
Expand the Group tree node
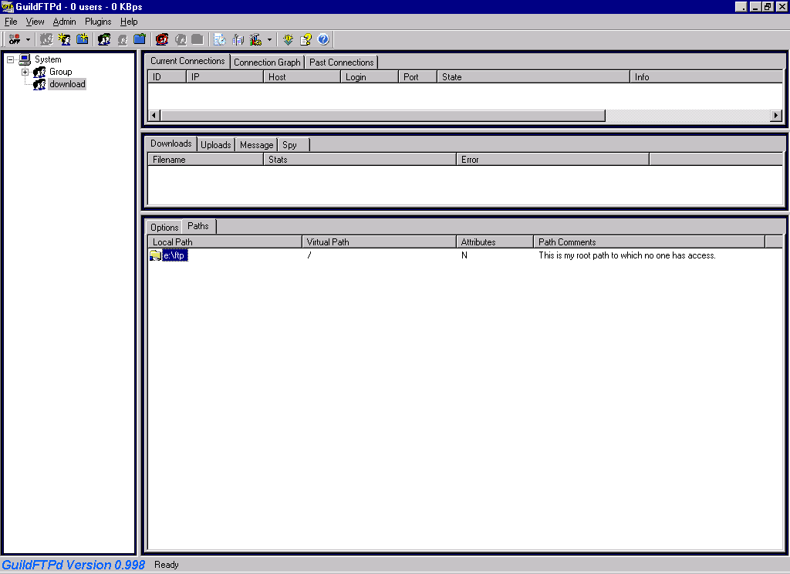(x=25, y=72)
